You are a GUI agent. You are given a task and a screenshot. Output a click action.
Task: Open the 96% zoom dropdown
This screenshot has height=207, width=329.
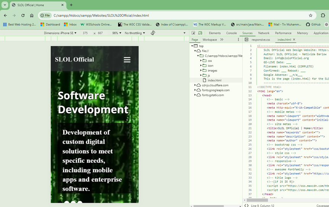(x=117, y=33)
